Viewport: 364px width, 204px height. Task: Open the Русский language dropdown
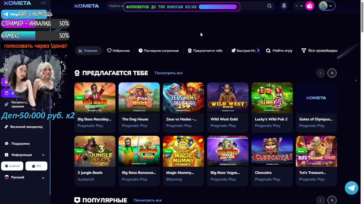tap(25, 177)
